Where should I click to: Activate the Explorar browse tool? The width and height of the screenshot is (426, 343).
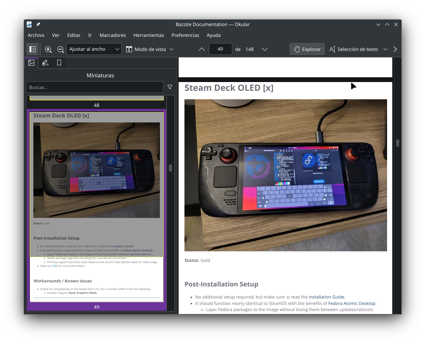coord(307,49)
